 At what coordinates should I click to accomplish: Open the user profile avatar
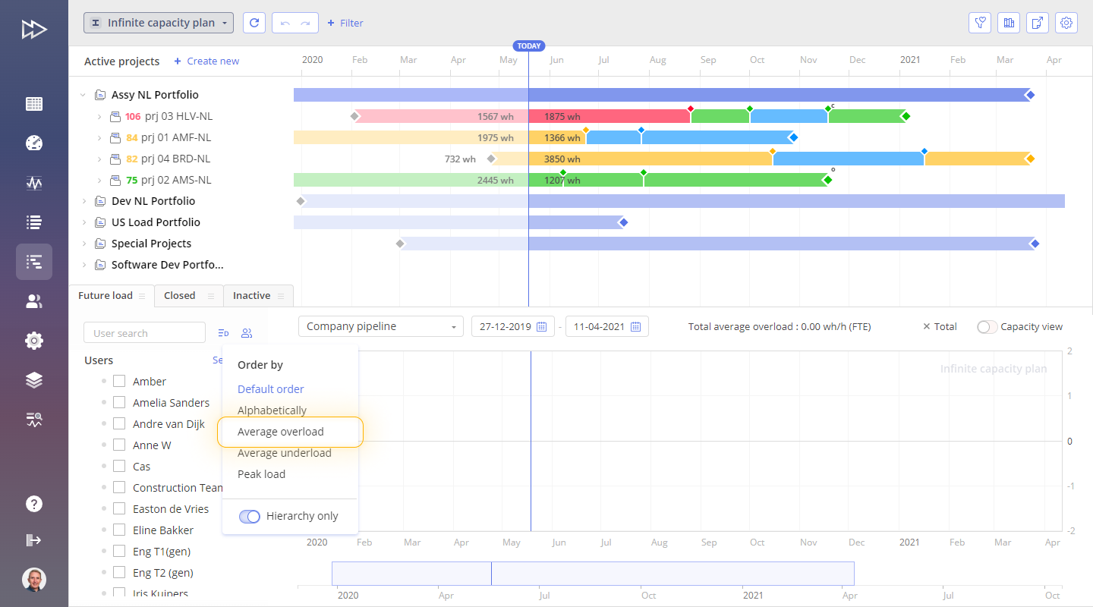coord(34,580)
